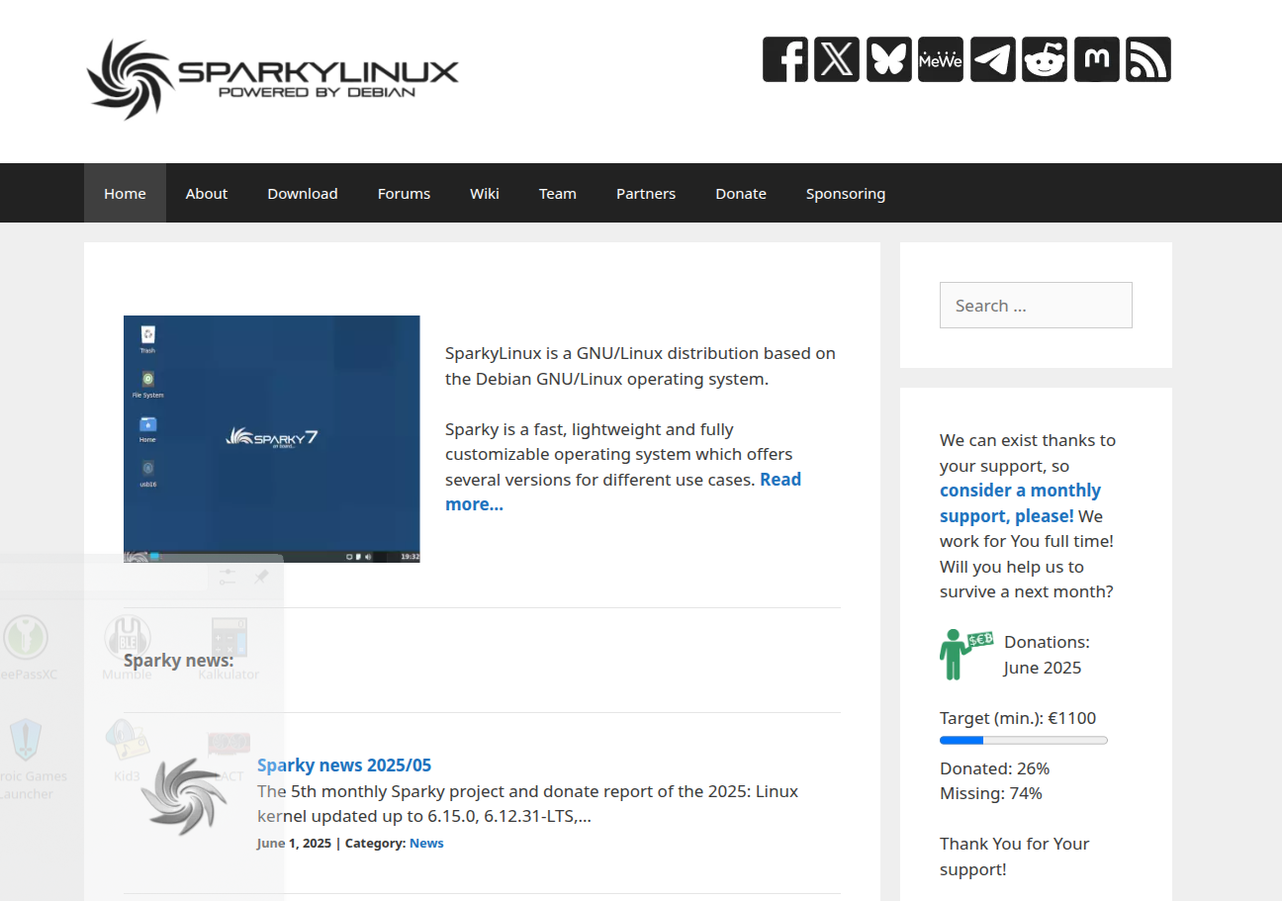Open the Reddit social icon
1282x901 pixels.
tap(1045, 59)
